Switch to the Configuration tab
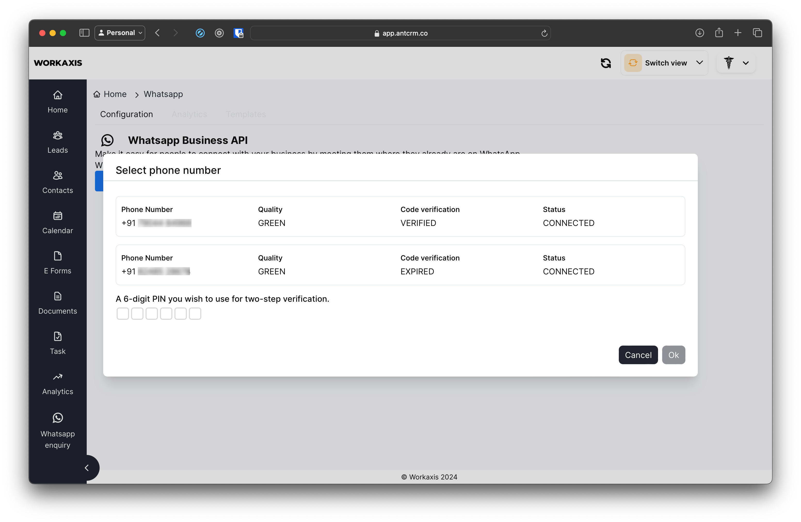The height and width of the screenshot is (522, 801). pos(126,114)
